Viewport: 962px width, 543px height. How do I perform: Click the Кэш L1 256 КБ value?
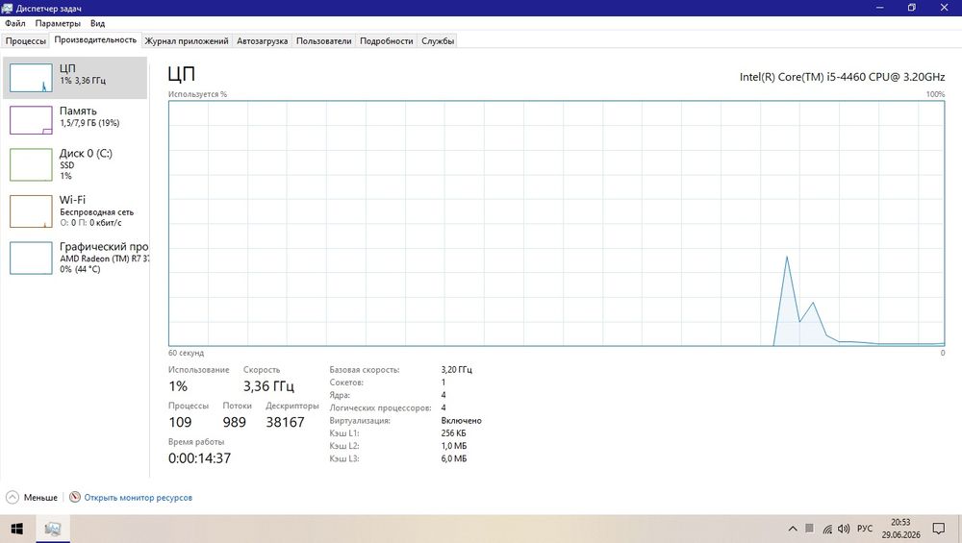pos(453,433)
